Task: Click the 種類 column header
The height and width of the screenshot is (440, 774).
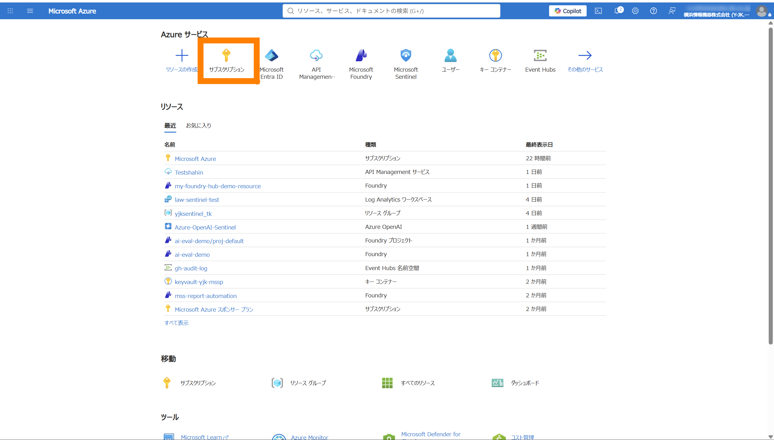Action: (371, 144)
